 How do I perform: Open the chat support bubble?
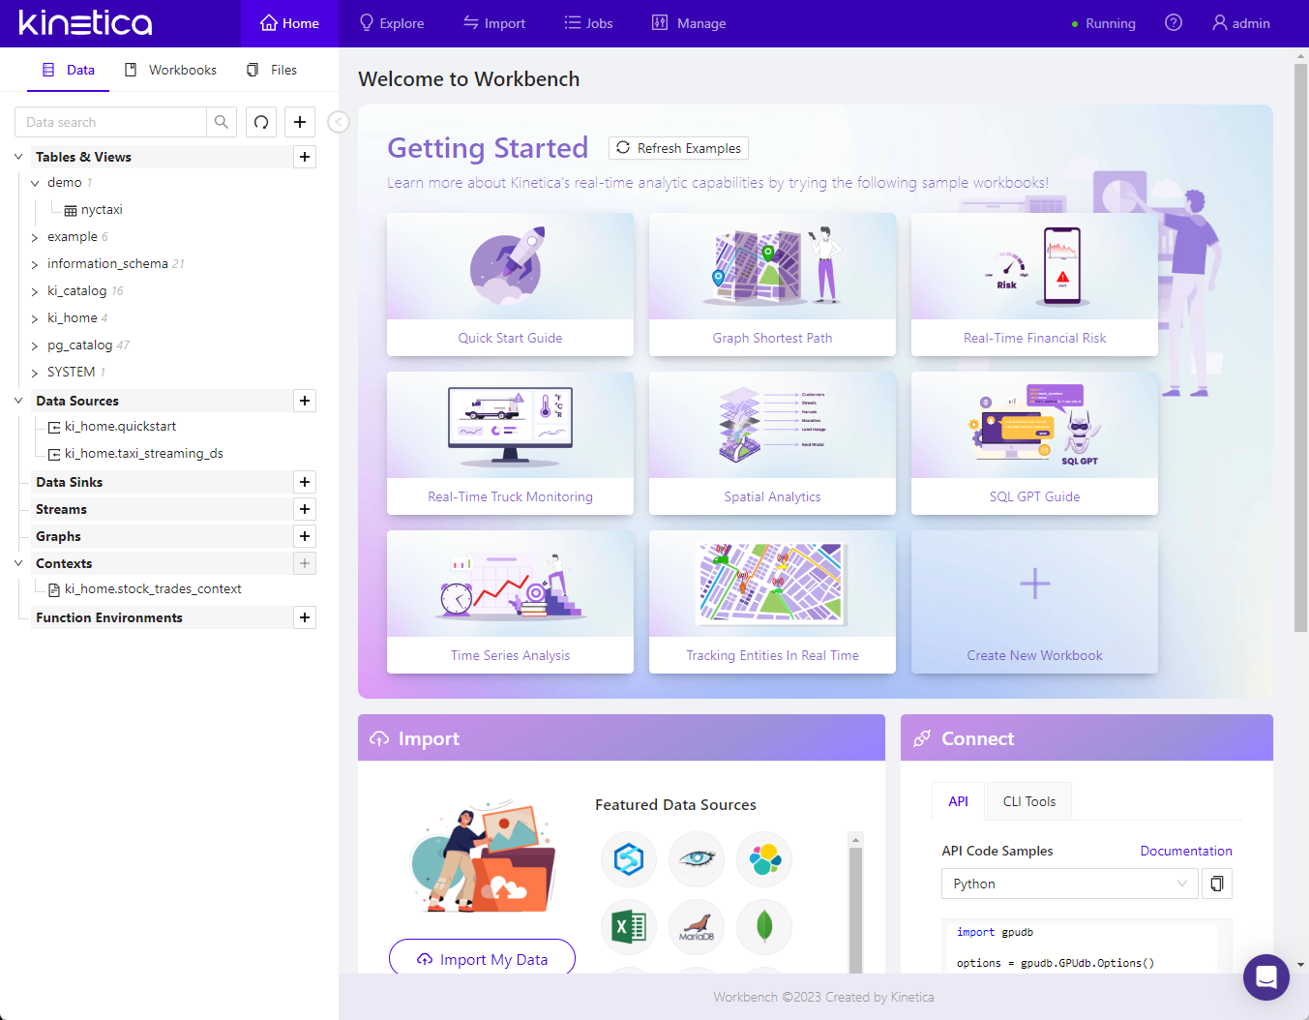tap(1265, 977)
